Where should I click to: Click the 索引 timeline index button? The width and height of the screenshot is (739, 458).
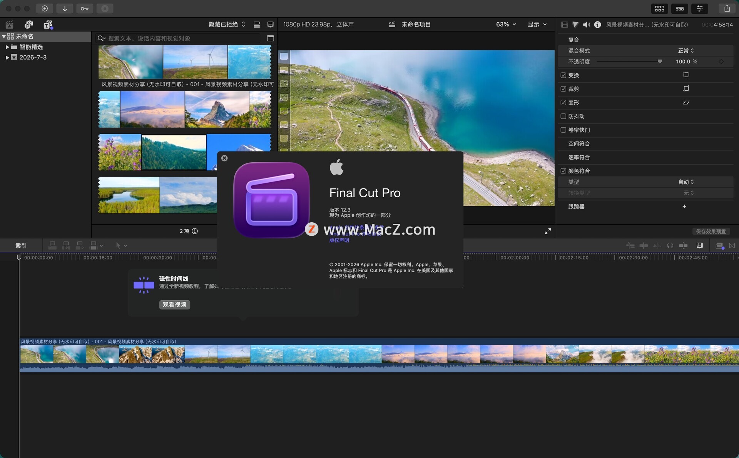[21, 246]
